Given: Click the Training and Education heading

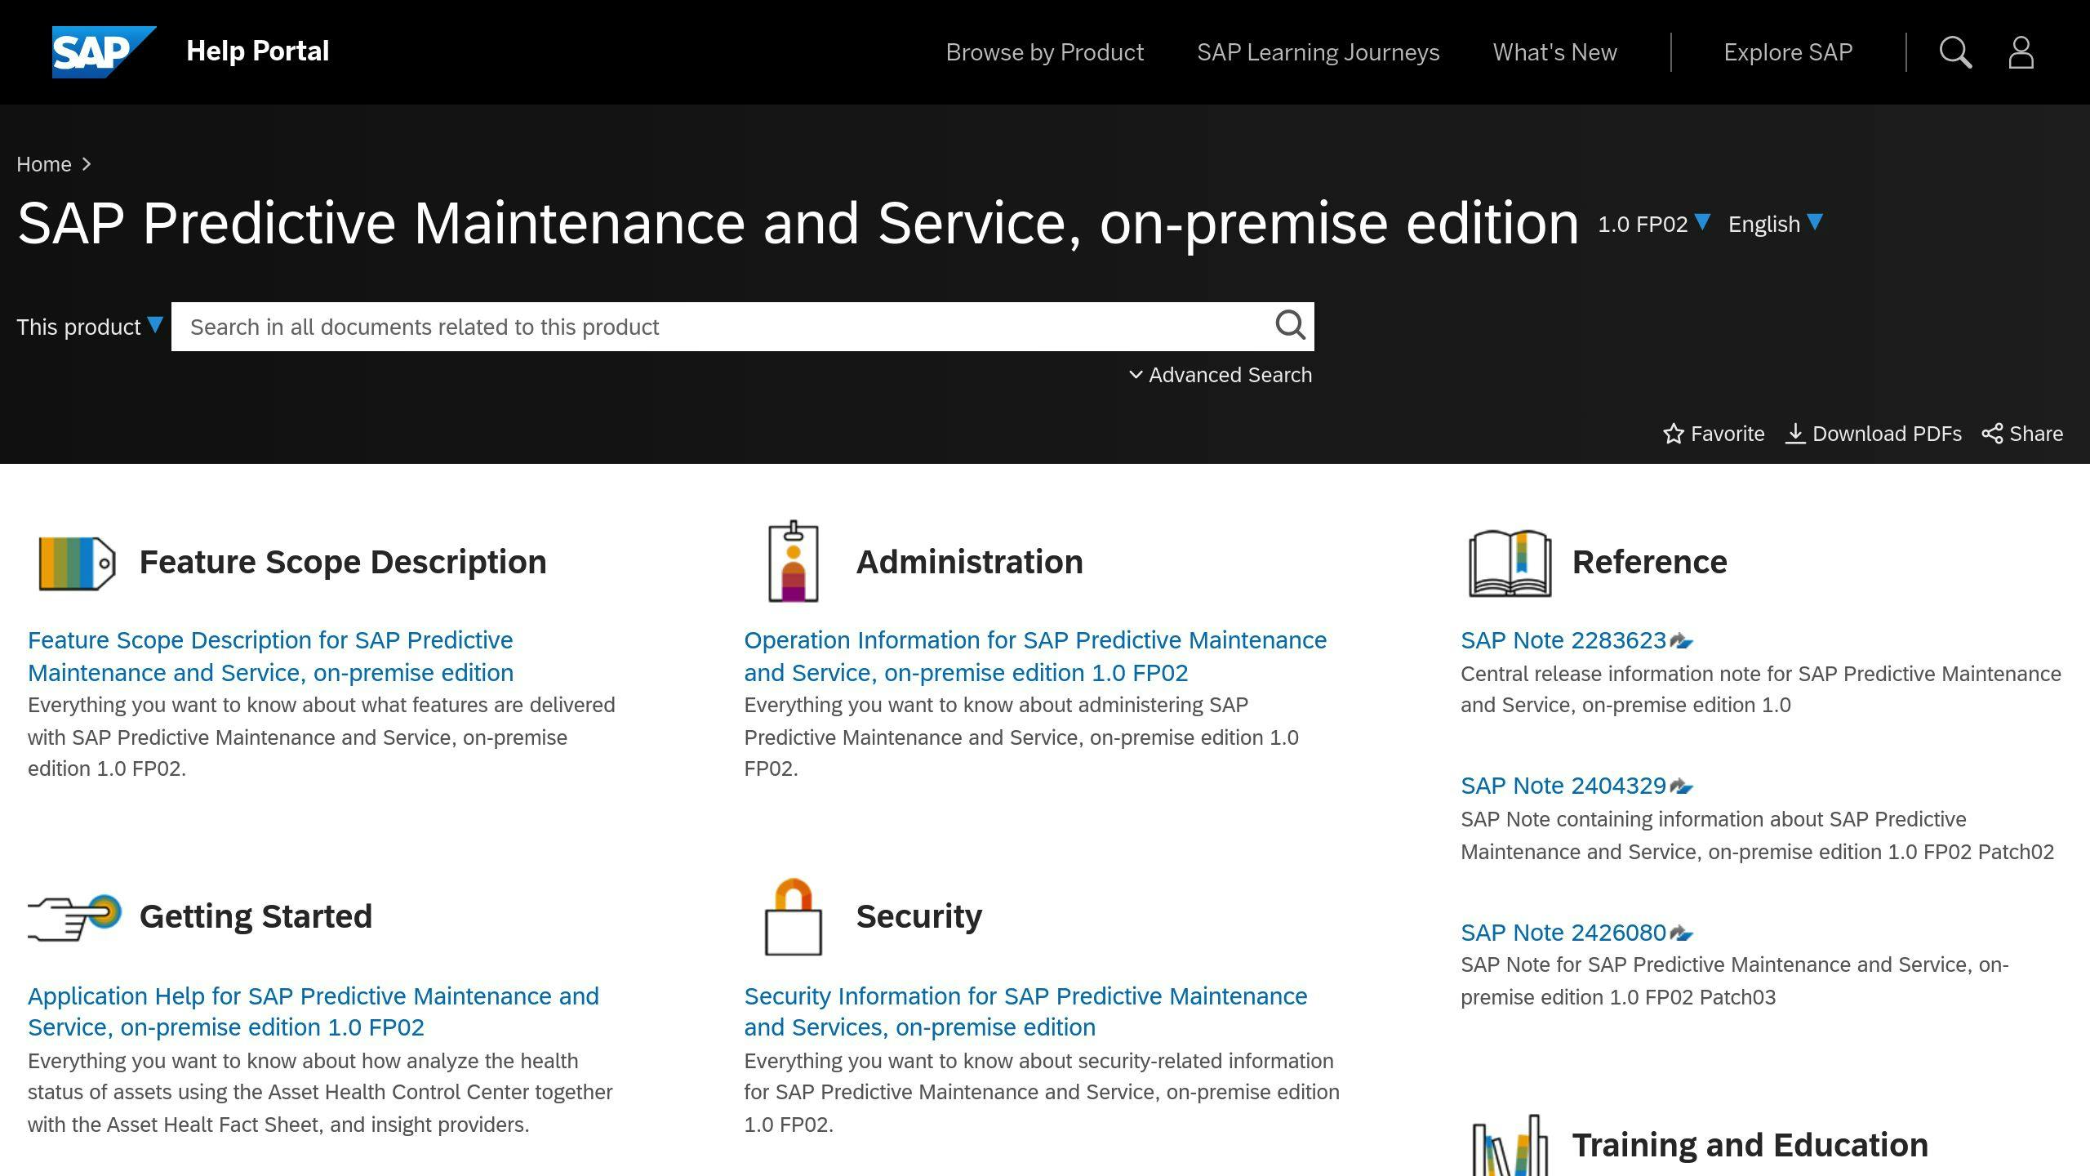Looking at the screenshot, I should pos(1750,1145).
